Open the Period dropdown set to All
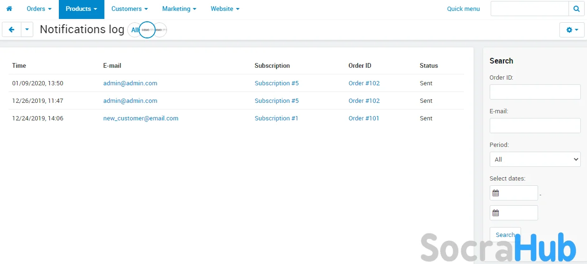 tap(535, 159)
